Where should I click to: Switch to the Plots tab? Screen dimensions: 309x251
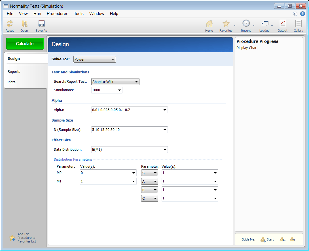coord(12,82)
